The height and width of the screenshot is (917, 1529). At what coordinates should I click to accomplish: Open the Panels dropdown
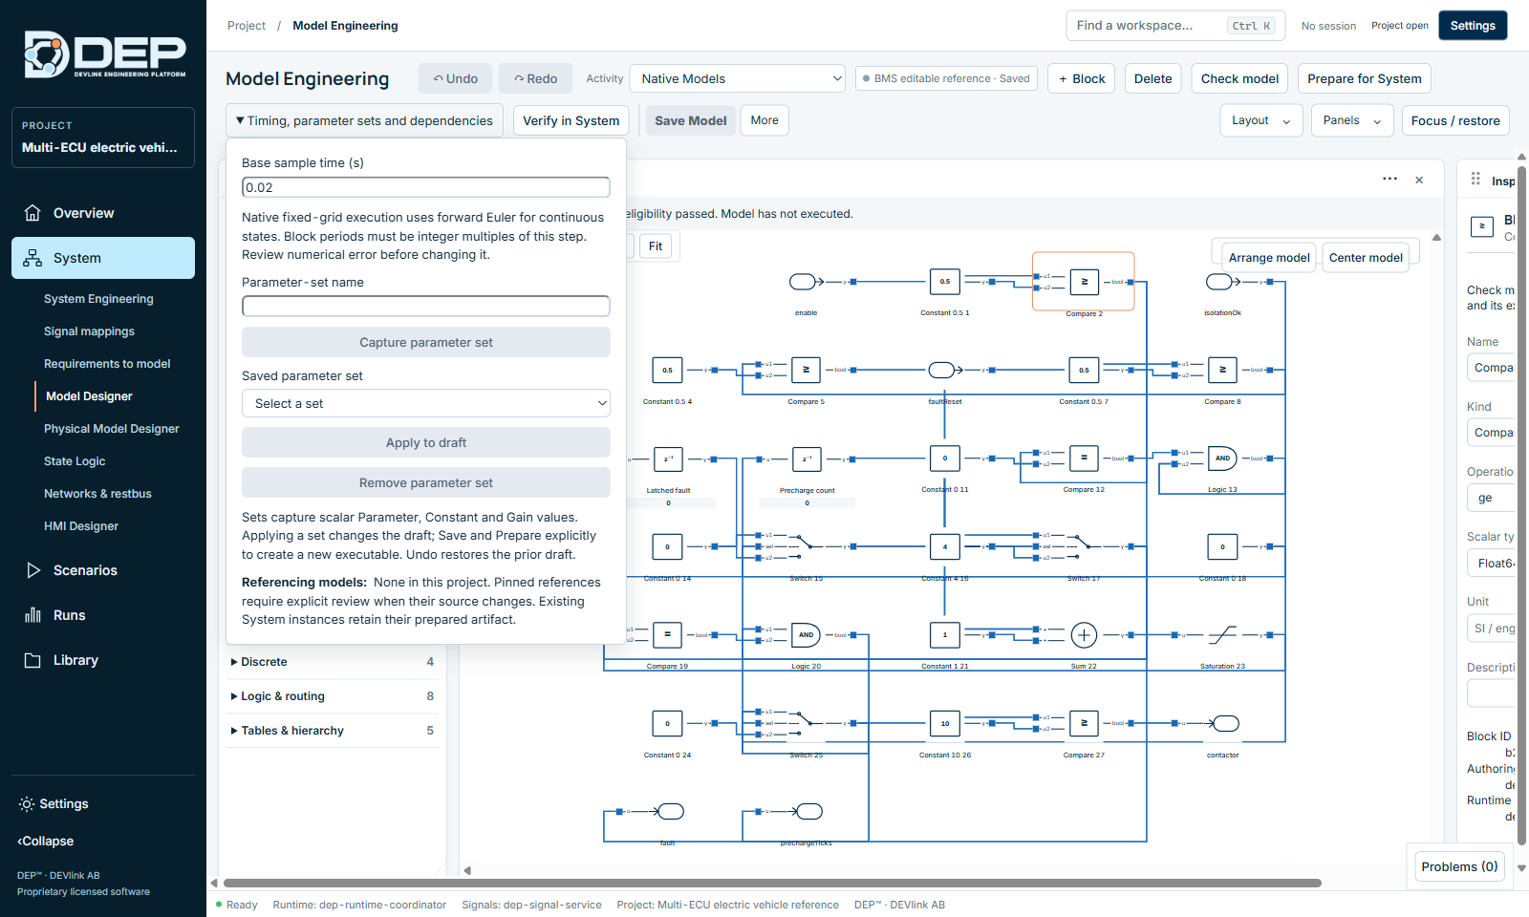[1352, 120]
